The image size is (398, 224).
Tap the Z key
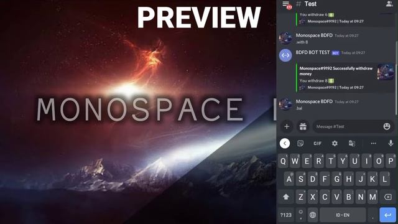(x=301, y=197)
